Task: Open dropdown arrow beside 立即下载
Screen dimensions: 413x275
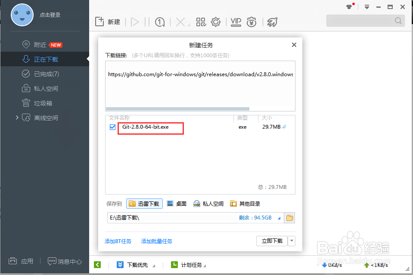Action: point(292,241)
